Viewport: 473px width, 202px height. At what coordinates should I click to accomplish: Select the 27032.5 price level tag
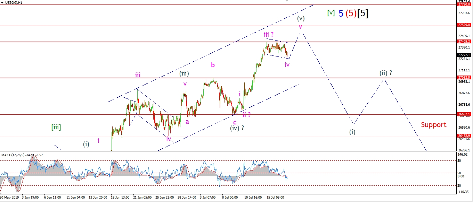(x=464, y=78)
